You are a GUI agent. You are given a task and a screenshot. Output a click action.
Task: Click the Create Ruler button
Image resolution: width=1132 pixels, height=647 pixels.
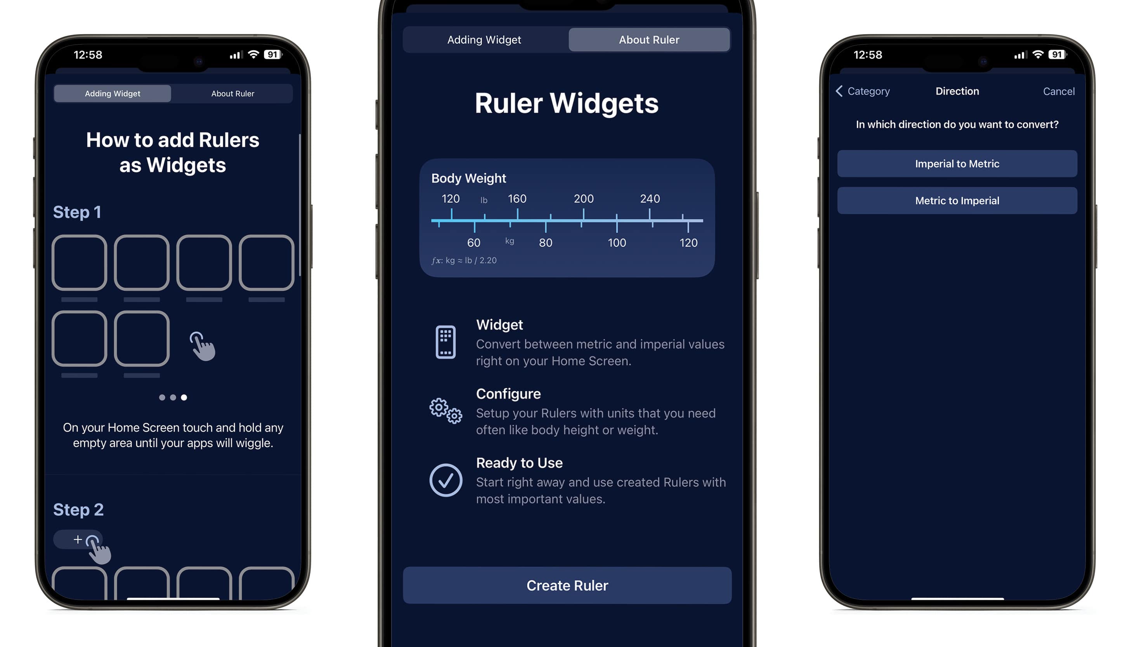click(x=566, y=585)
